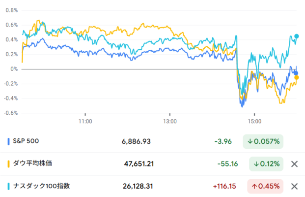Click the 0.8% y-axis label

click(x=11, y=10)
